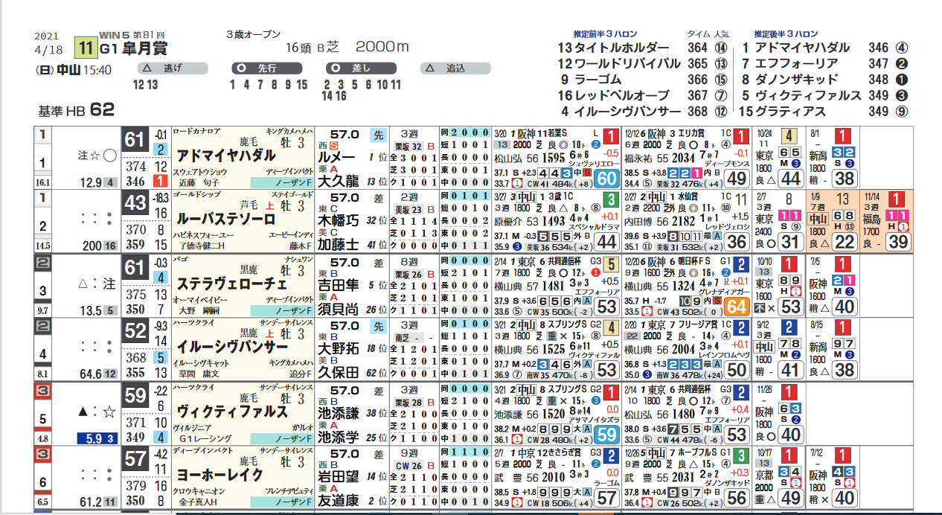This screenshot has width=942, height=515.
Task: Click the orange 64 rating box in 朝日杯FS result
Action: 735,307
